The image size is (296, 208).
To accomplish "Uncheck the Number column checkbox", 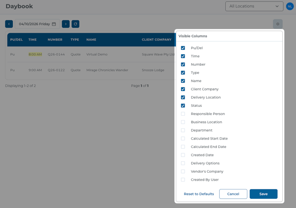I will pyautogui.click(x=183, y=64).
